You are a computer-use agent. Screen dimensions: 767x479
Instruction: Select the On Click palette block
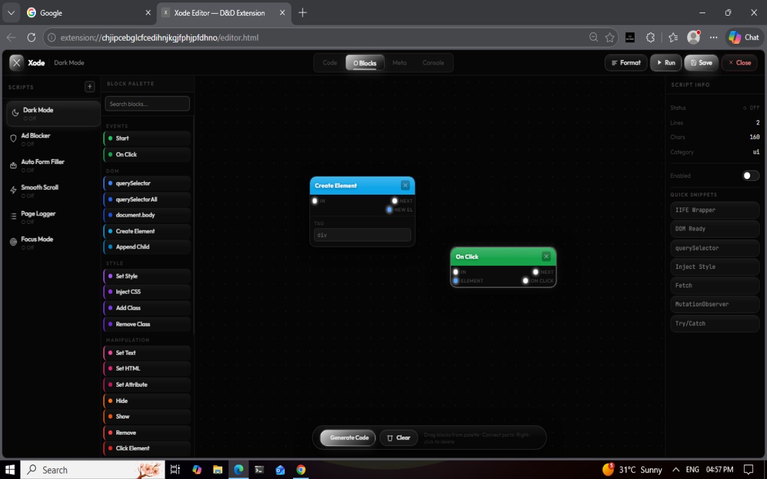[147, 154]
